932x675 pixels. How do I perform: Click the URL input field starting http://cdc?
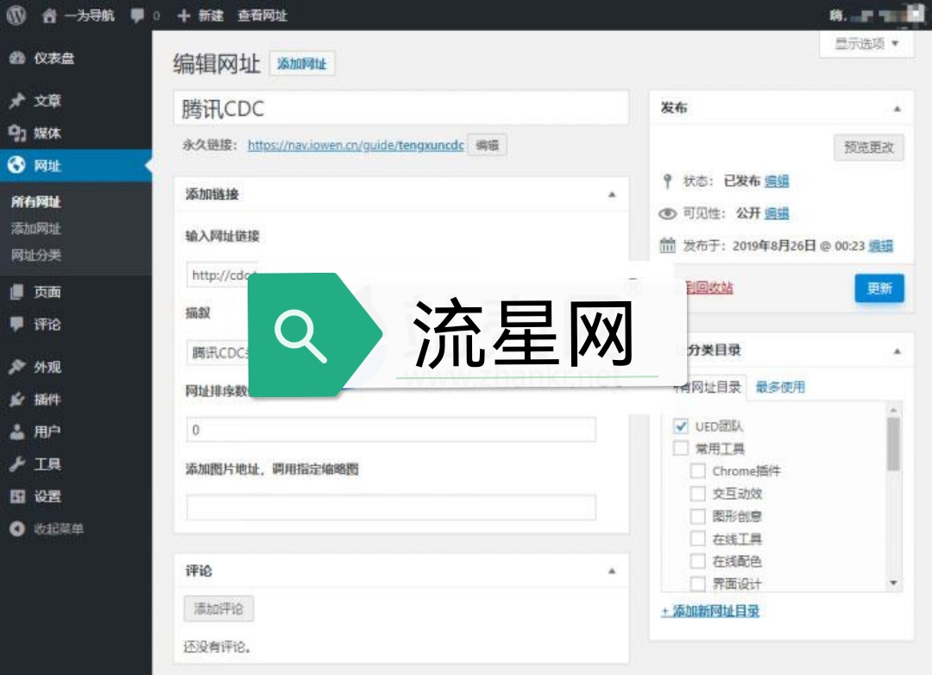(x=221, y=274)
